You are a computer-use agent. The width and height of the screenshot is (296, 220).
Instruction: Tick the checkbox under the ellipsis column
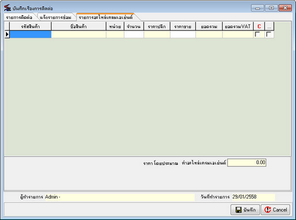269,34
